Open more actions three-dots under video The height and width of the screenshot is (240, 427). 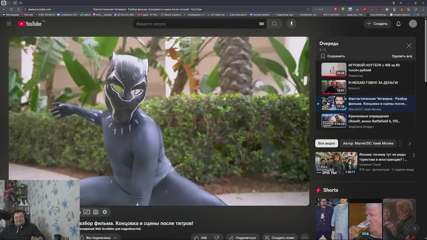(304, 238)
